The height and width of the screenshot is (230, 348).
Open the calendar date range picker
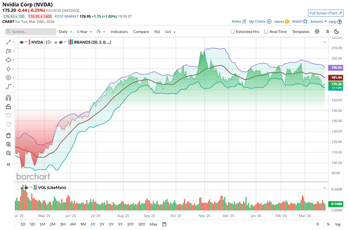tap(164, 224)
